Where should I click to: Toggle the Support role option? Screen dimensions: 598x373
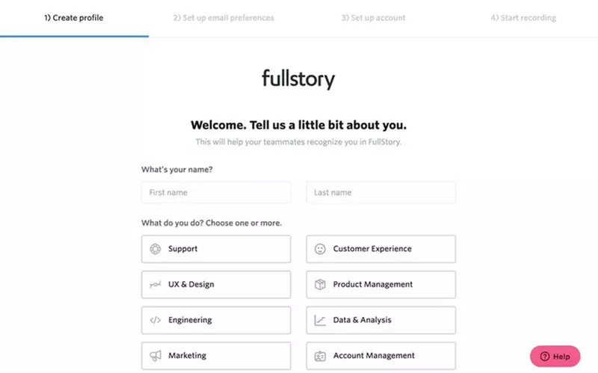click(x=216, y=249)
